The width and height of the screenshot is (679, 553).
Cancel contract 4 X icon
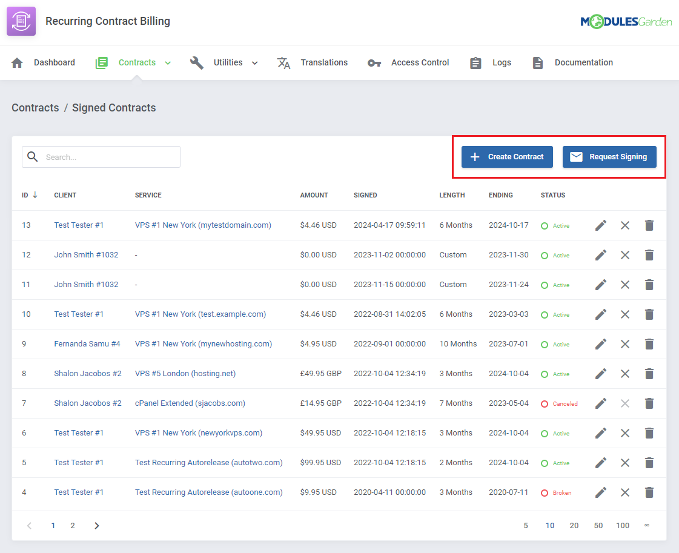[625, 492]
